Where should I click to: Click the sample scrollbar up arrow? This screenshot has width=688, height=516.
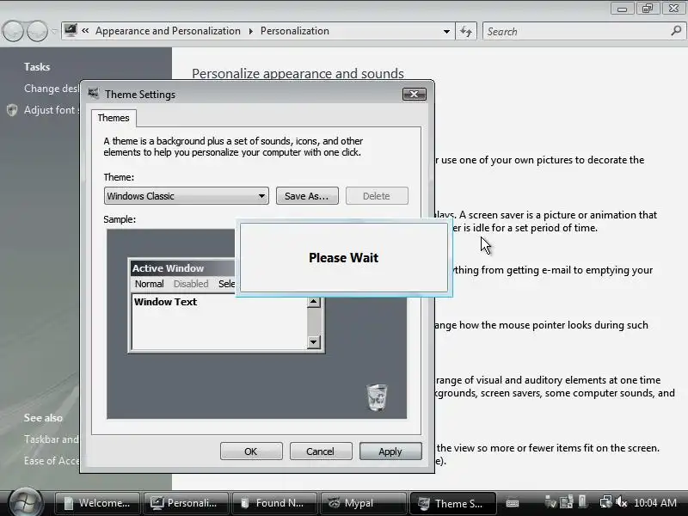click(313, 301)
